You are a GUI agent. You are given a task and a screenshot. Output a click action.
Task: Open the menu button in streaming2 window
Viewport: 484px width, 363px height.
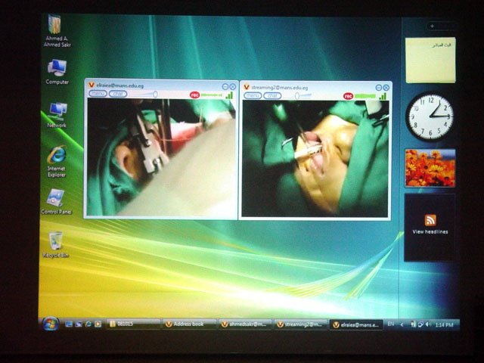tap(253, 96)
